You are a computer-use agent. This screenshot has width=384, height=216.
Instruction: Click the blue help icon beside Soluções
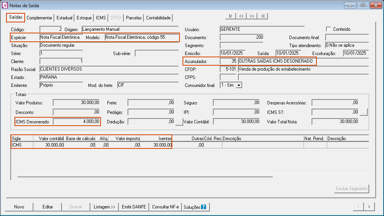tap(204, 207)
